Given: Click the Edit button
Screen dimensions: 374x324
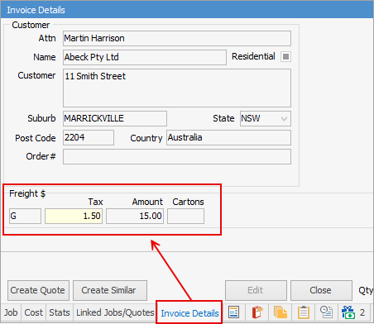Looking at the screenshot, I should (x=256, y=290).
